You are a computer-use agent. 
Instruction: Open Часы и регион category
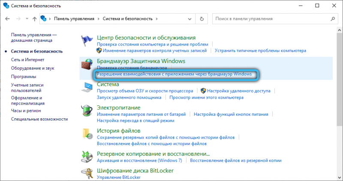pos(26,111)
